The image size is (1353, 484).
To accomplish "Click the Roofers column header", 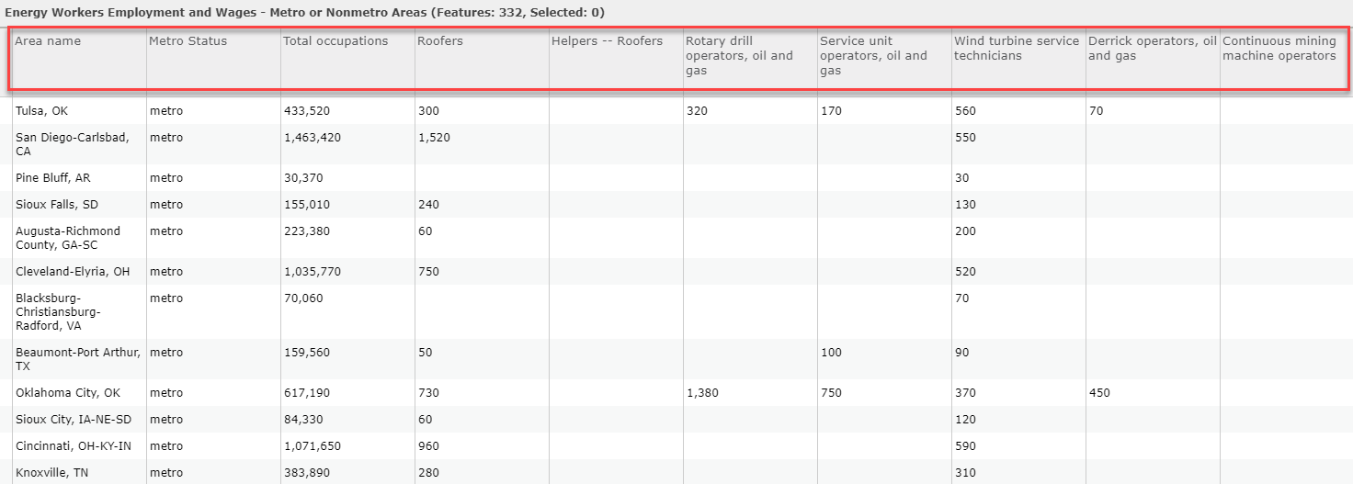I will coord(482,59).
